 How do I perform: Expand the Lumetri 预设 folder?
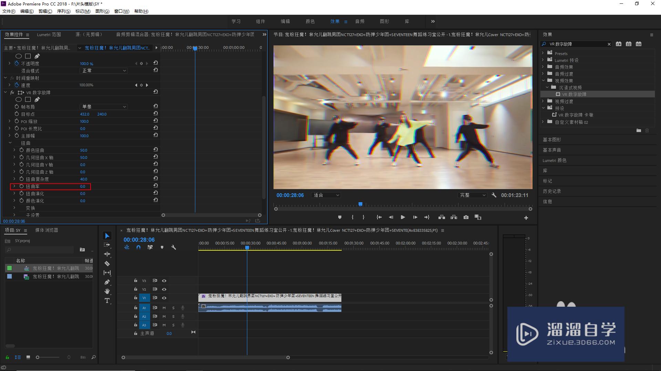(543, 60)
